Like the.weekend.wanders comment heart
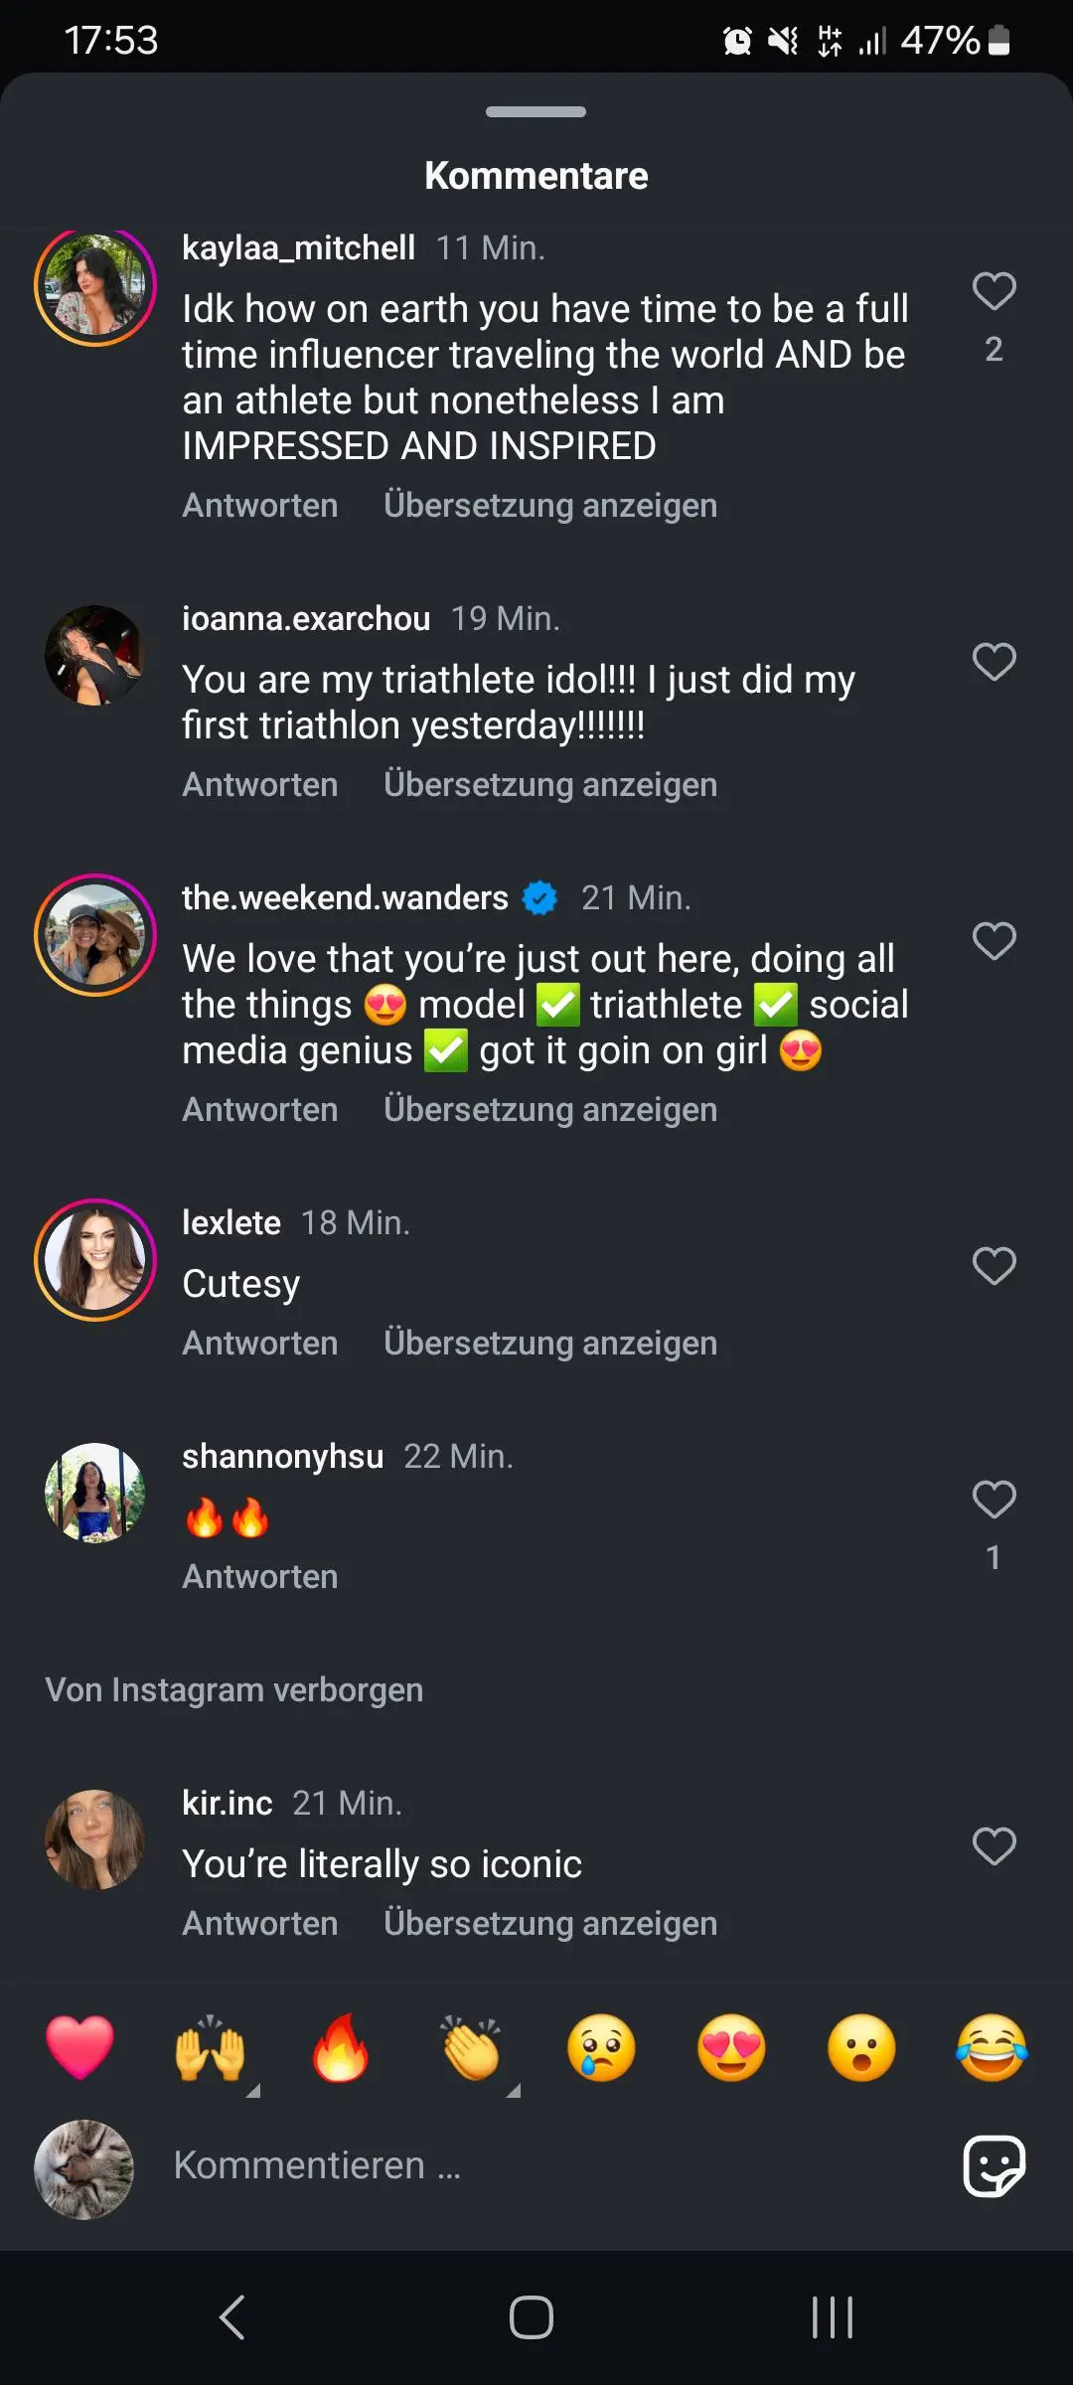This screenshot has width=1073, height=2385. (x=994, y=941)
